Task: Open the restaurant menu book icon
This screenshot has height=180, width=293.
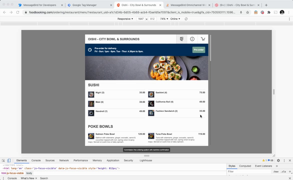Action: [181, 39]
